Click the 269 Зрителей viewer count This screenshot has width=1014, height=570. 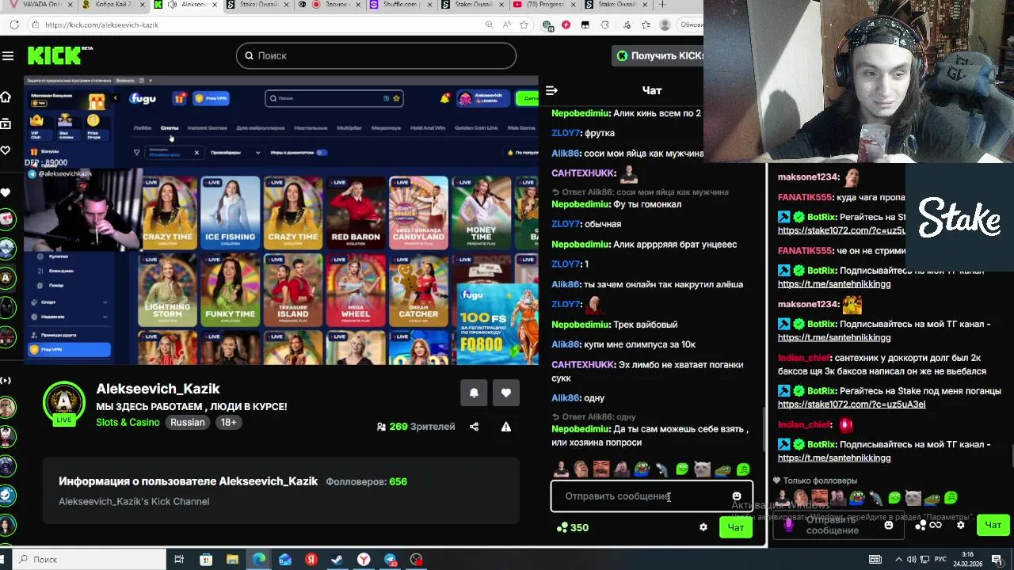[x=416, y=427]
